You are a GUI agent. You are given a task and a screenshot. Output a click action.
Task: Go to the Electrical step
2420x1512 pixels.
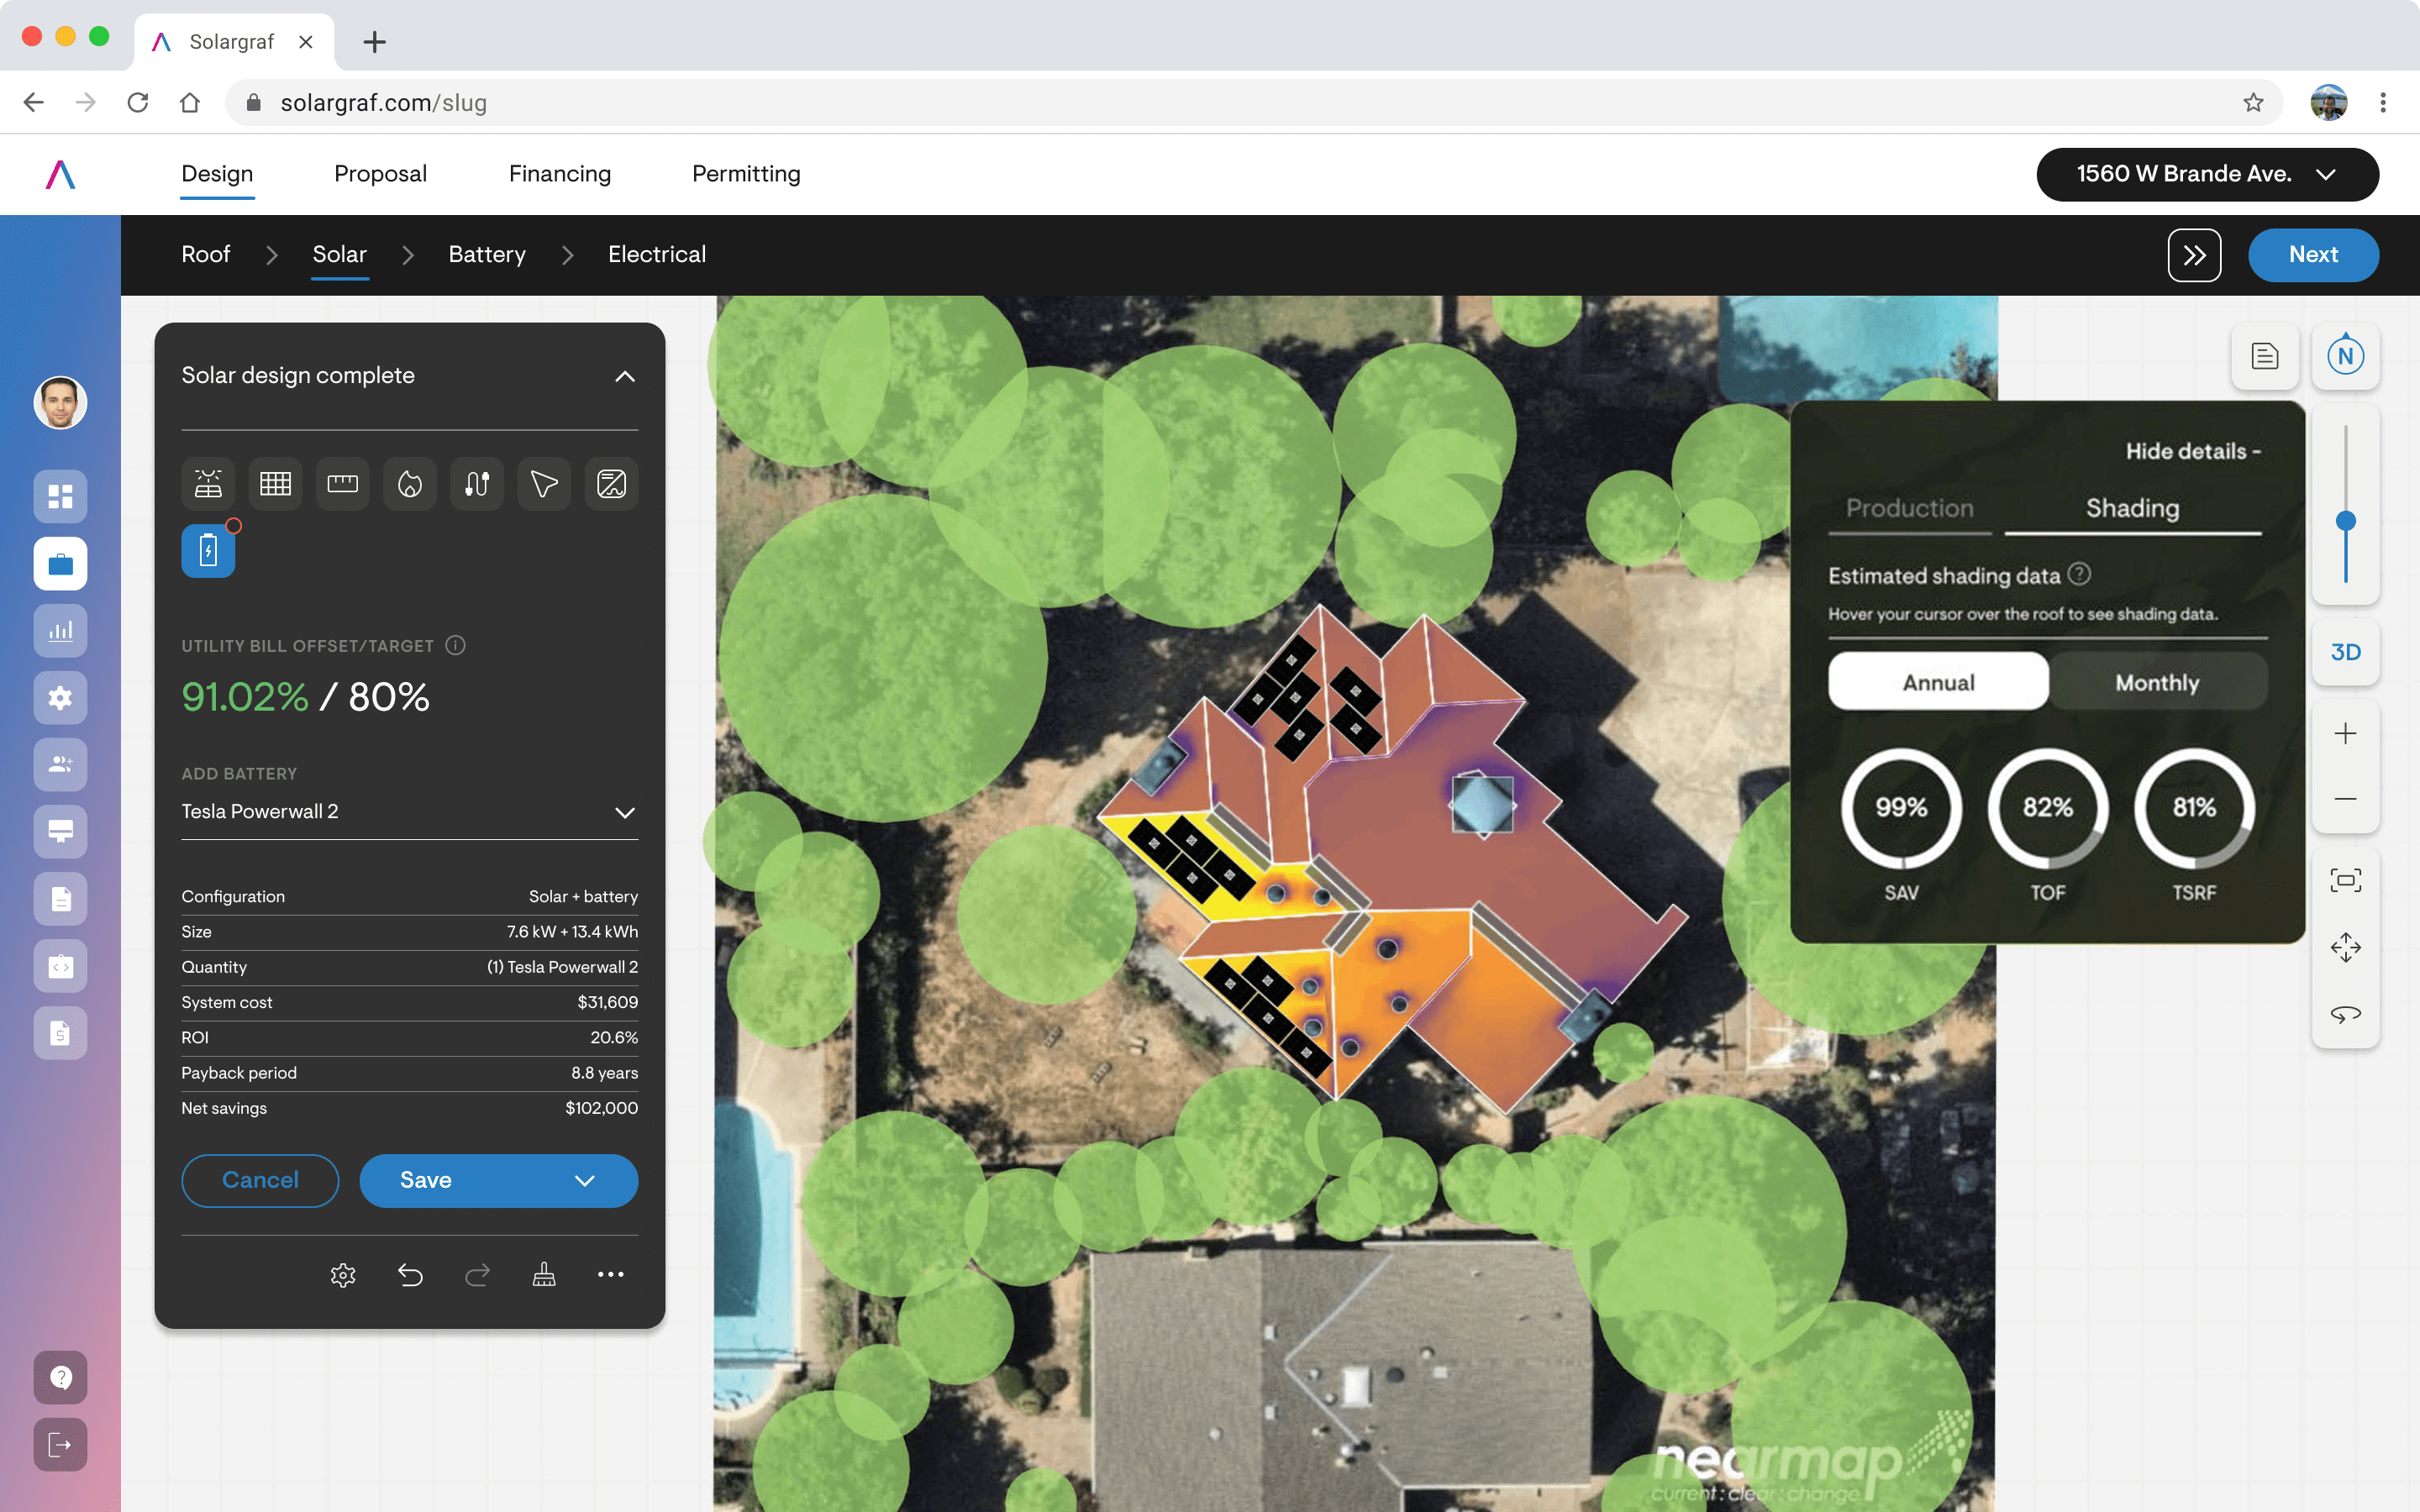(x=657, y=254)
